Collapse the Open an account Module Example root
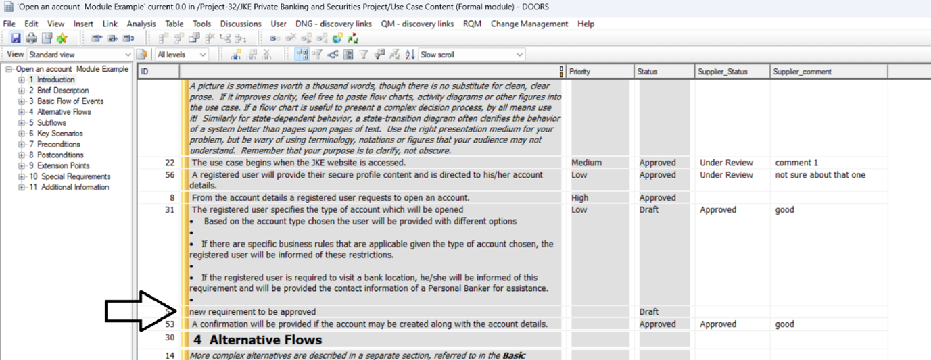 coord(9,69)
